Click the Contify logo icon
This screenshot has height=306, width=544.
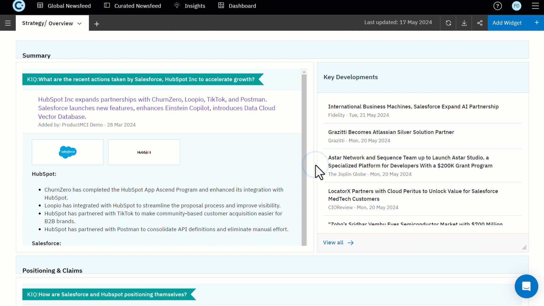[x=19, y=6]
